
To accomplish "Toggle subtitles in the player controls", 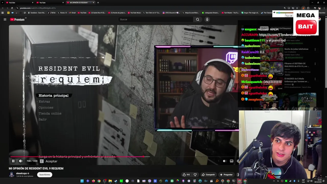I will 231,161.
